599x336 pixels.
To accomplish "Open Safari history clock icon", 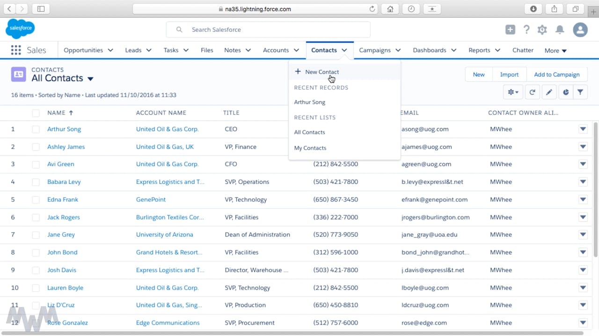I will 411,9.
